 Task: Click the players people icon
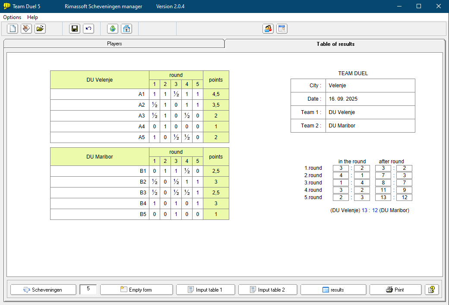click(x=268, y=29)
